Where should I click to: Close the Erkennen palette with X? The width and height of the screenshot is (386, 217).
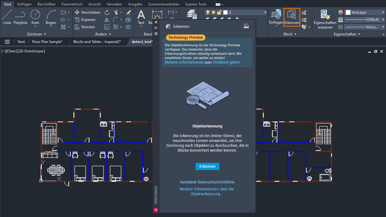156,22
